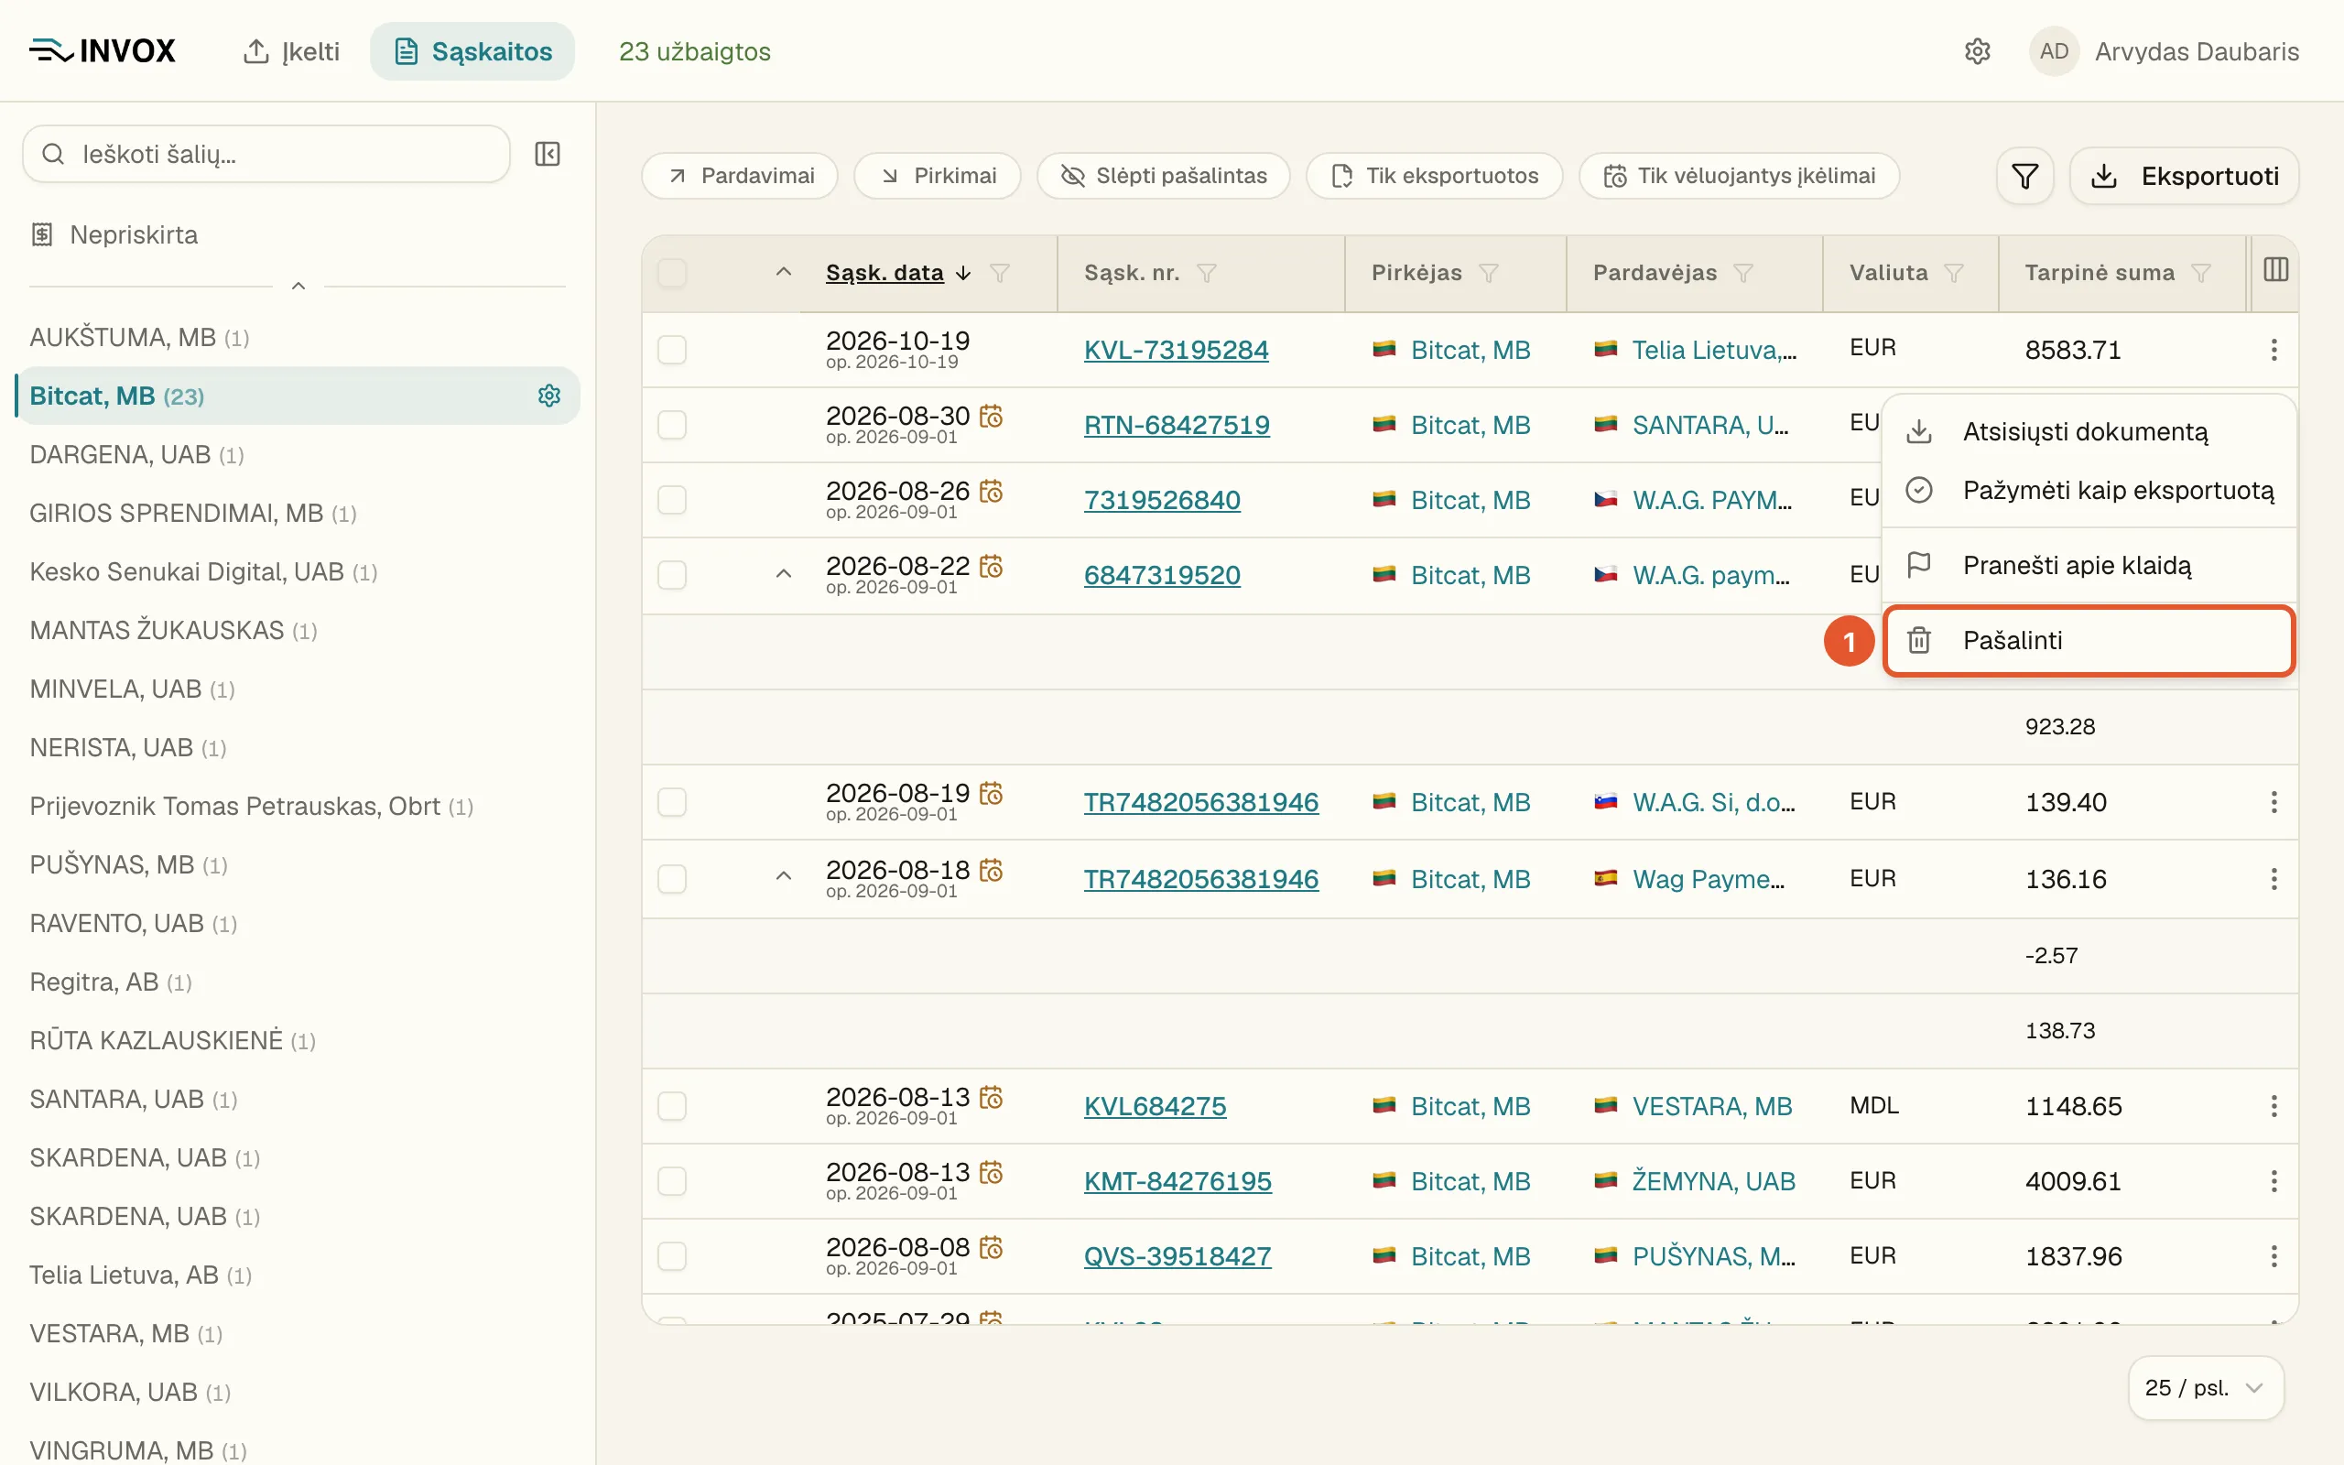Toggle Slėpti pašalintas filter
This screenshot has width=2344, height=1465.
(1162, 176)
